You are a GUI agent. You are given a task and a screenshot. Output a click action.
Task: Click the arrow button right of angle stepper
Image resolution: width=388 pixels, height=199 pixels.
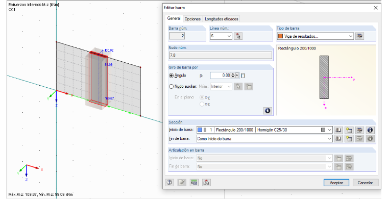(237, 76)
